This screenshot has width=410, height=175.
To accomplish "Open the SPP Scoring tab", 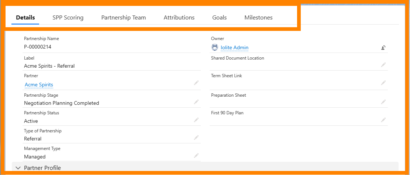I will [68, 18].
